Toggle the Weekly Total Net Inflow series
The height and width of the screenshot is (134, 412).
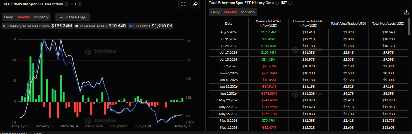[38, 26]
